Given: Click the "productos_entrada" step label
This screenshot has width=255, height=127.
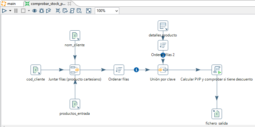Looking at the screenshot, I should click(75, 114).
